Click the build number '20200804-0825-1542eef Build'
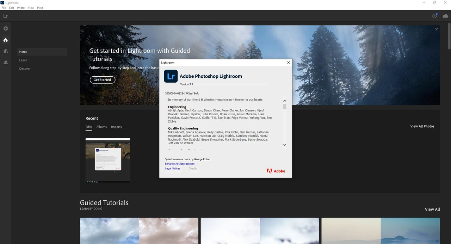 (182, 94)
